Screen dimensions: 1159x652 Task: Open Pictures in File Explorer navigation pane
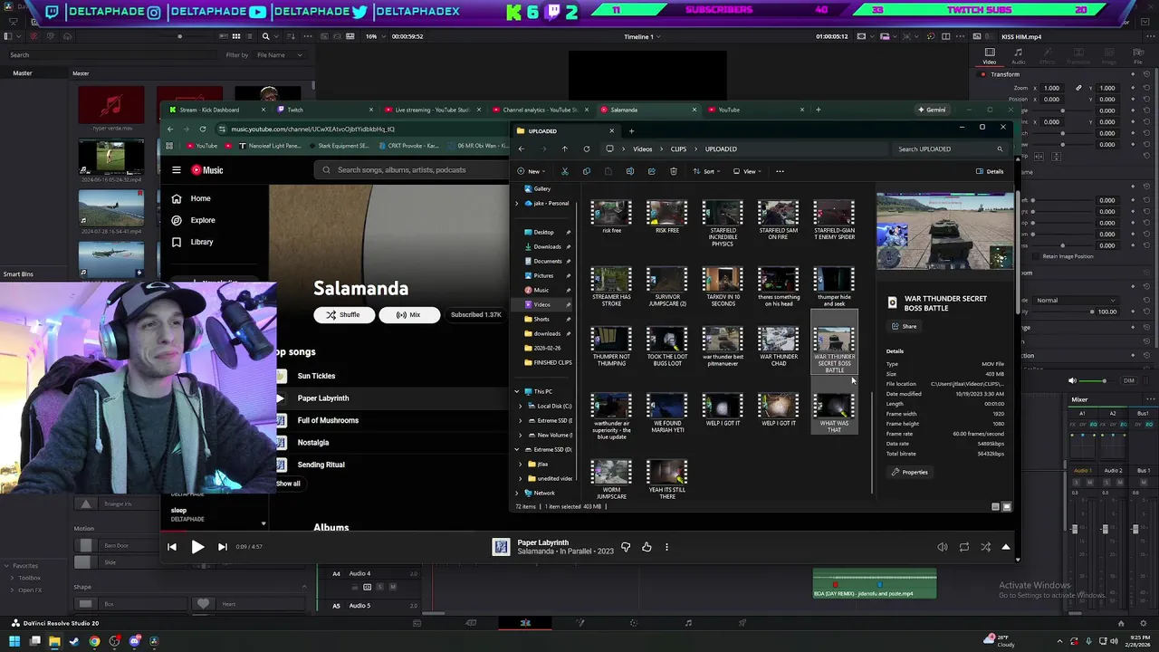tap(543, 275)
